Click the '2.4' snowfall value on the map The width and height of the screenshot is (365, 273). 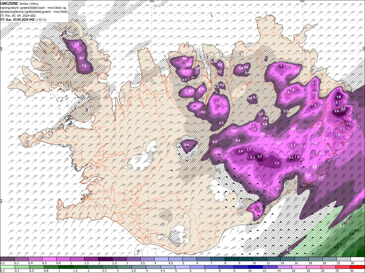pos(291,158)
